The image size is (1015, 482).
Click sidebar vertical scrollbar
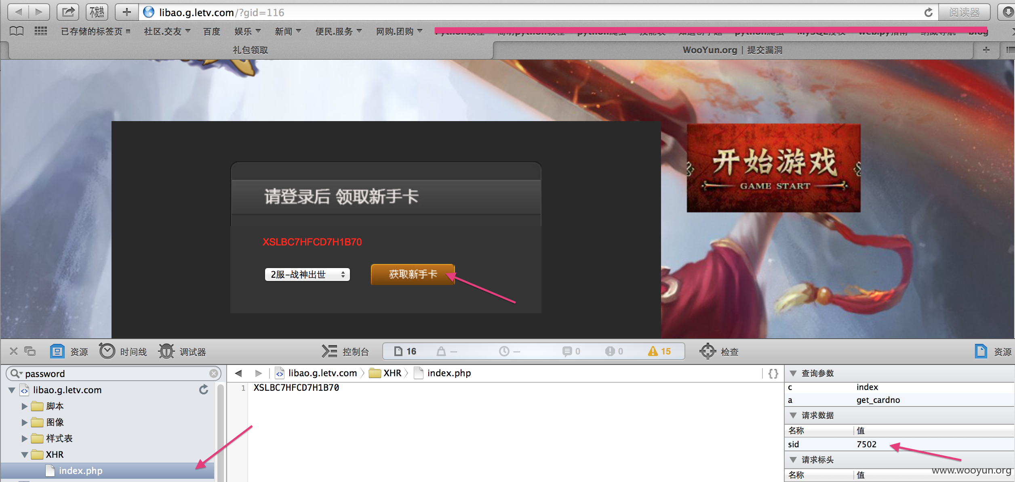(221, 432)
